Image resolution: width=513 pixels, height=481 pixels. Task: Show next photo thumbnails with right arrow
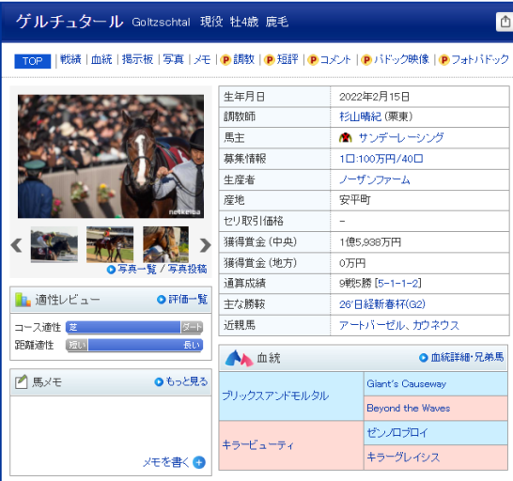(x=205, y=245)
